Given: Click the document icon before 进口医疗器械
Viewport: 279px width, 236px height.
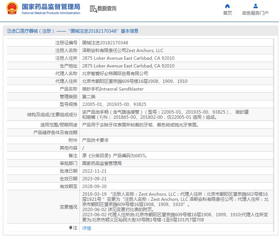Looking at the screenshot, I should pos(9,31).
